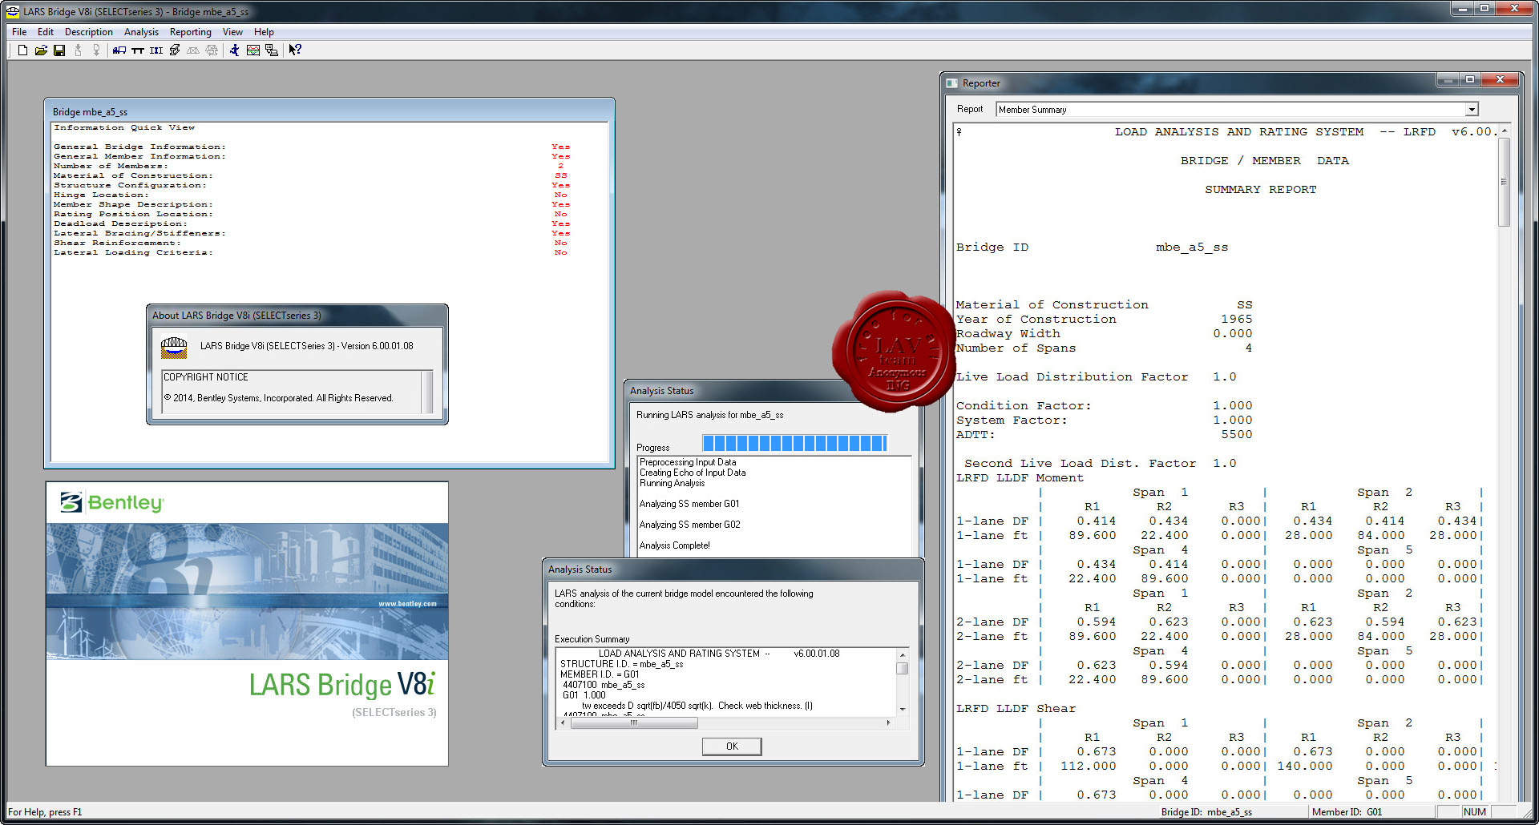Screen dimensions: 1539x825
Task: Click the LARS logo in About dialog
Action: pos(174,347)
